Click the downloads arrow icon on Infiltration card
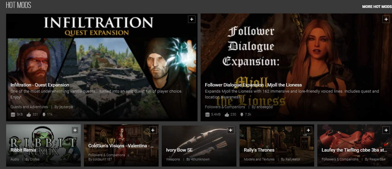This screenshot has height=169, width=392. tap(44, 115)
